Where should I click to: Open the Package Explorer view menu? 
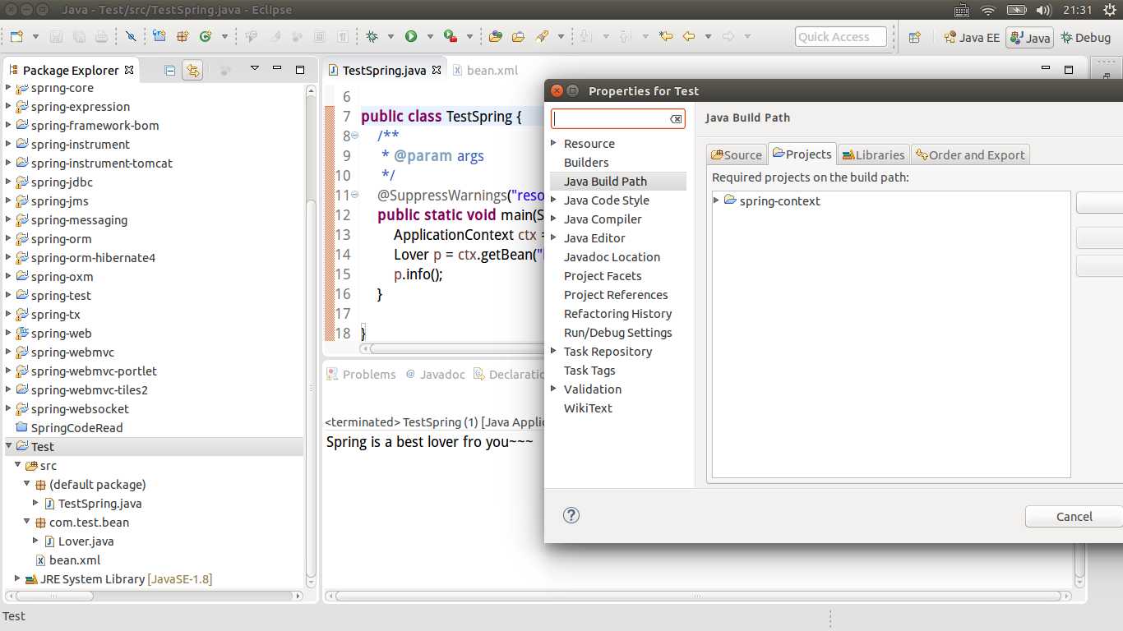[255, 69]
